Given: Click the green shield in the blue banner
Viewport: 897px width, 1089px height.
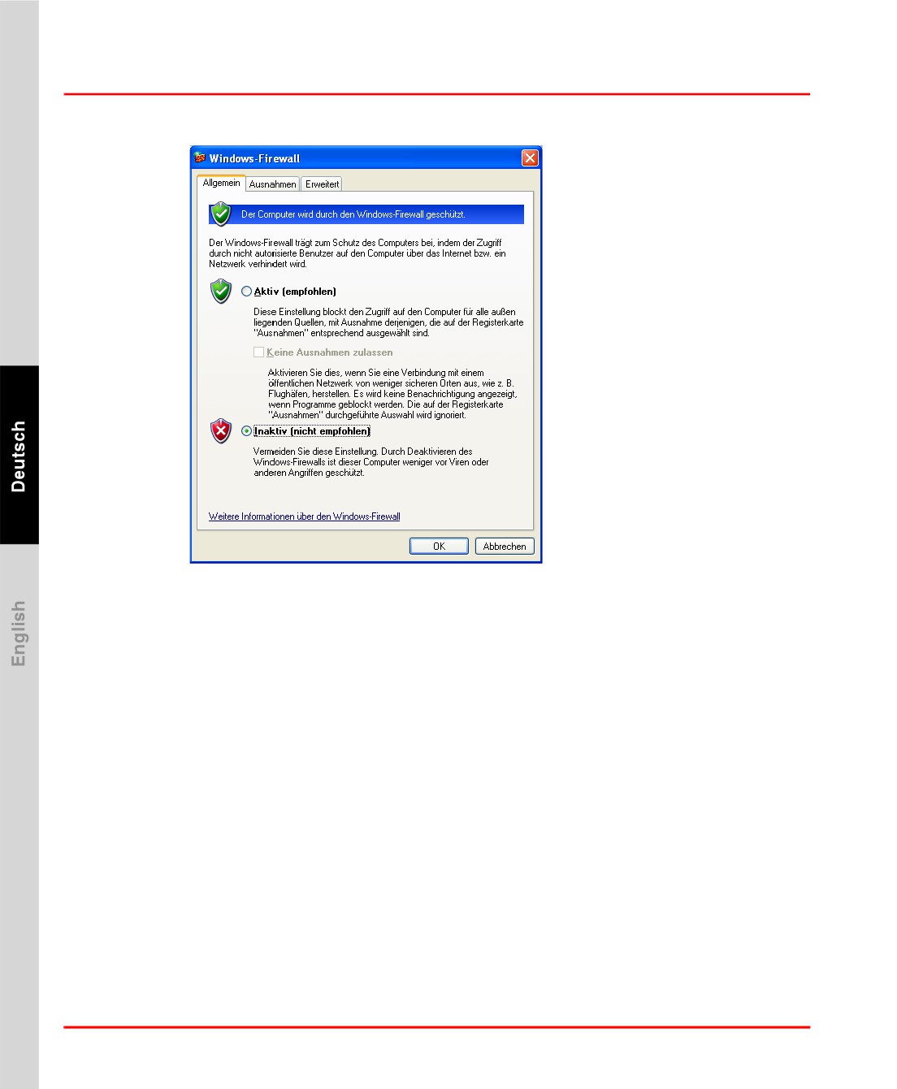Looking at the screenshot, I should click(220, 214).
